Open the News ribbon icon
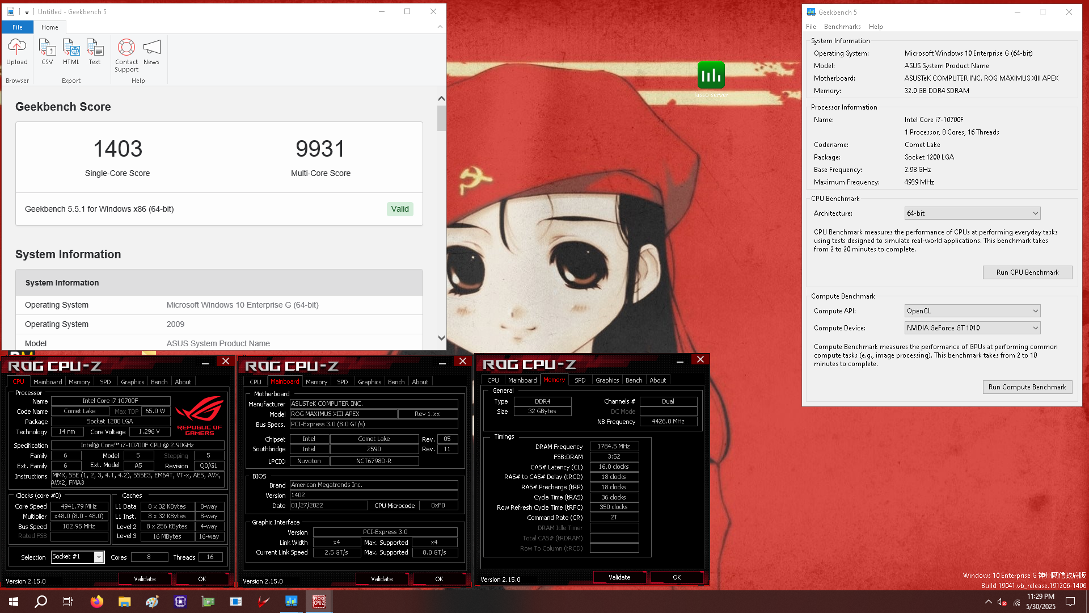 [151, 52]
